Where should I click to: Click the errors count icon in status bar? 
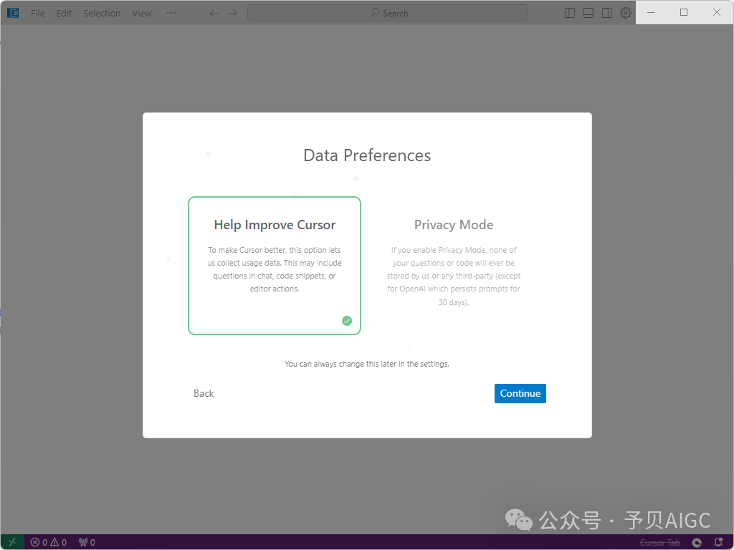point(35,543)
